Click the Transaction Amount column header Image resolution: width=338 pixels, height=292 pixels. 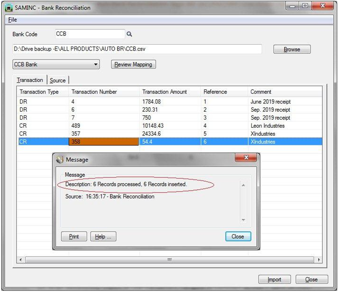pos(170,92)
